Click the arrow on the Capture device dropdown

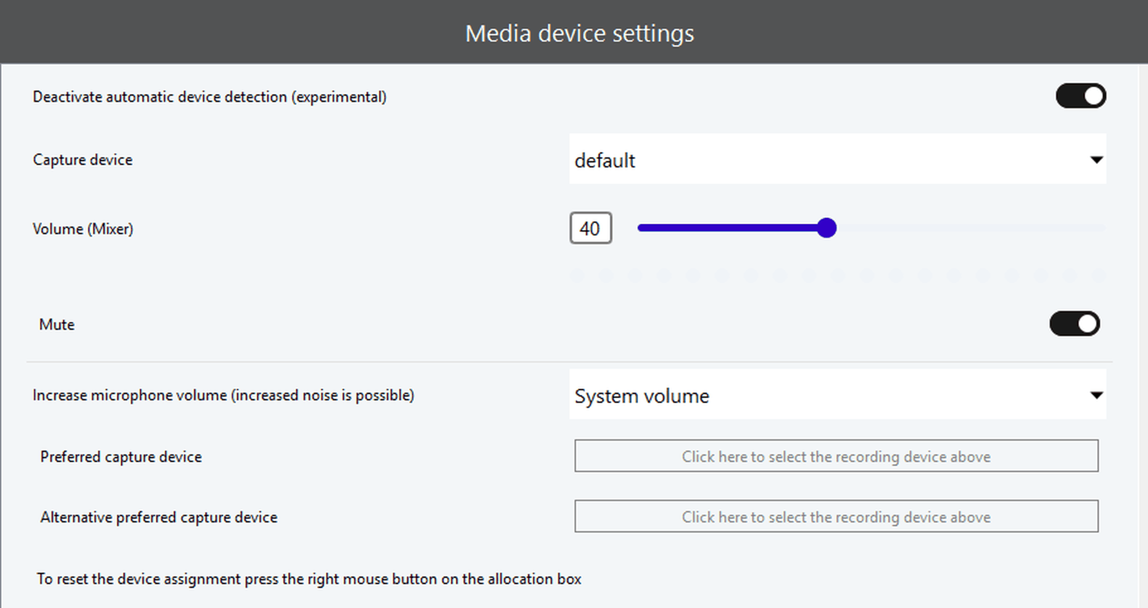point(1096,160)
